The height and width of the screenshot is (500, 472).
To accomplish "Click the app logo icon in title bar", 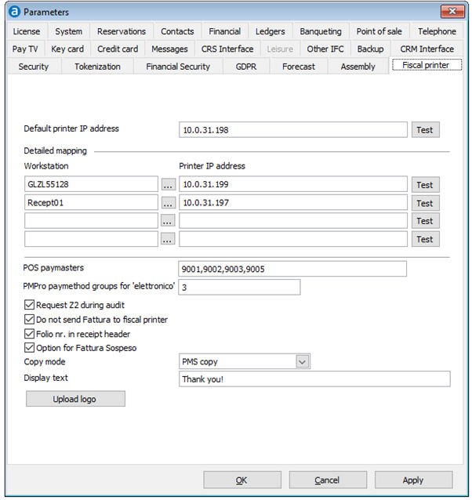I will pos(14,12).
